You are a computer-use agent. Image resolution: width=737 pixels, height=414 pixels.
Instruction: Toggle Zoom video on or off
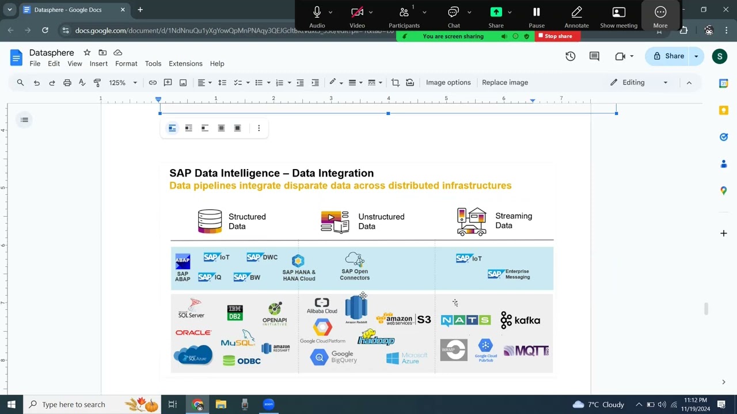[x=357, y=16]
